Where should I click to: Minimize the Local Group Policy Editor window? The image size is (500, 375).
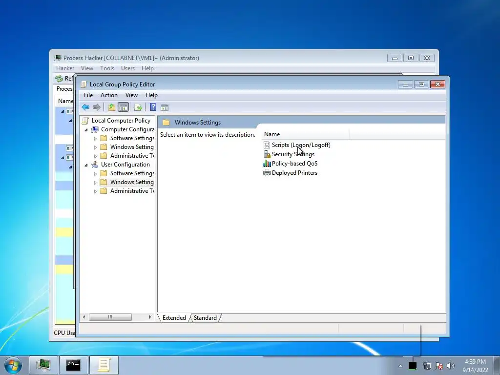tap(405, 84)
